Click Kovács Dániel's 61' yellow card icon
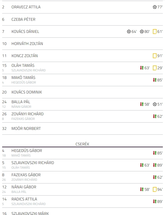 (154, 32)
